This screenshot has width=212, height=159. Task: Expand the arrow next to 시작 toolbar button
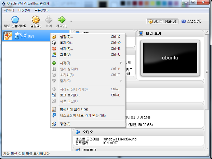click(71, 21)
